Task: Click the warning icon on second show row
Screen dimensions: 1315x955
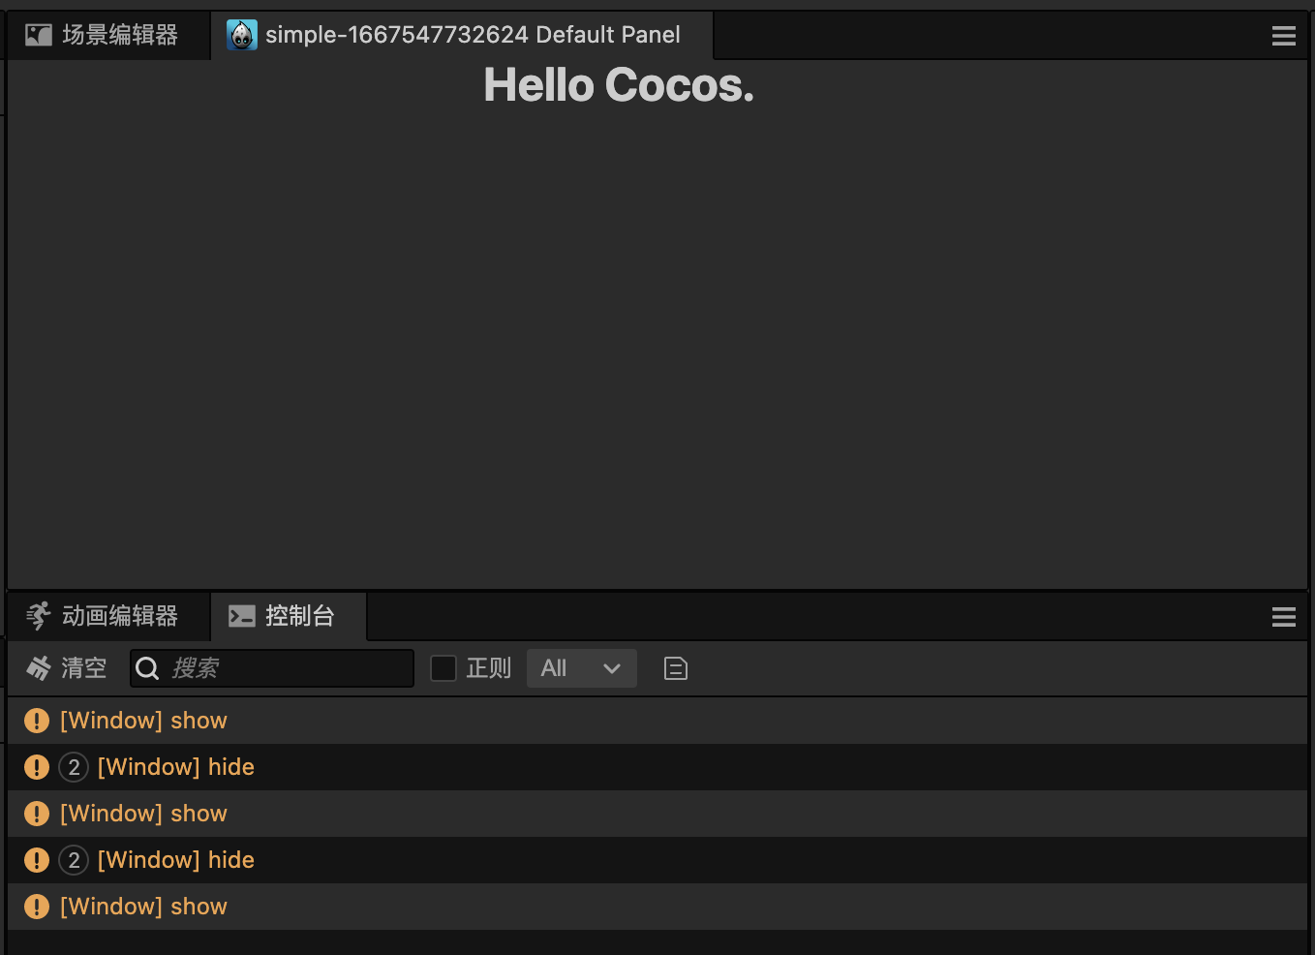Action: tap(37, 814)
